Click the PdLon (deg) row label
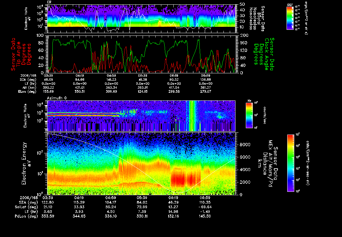Image resolution: width=342 pixels, height=237 pixels. (x=26, y=216)
